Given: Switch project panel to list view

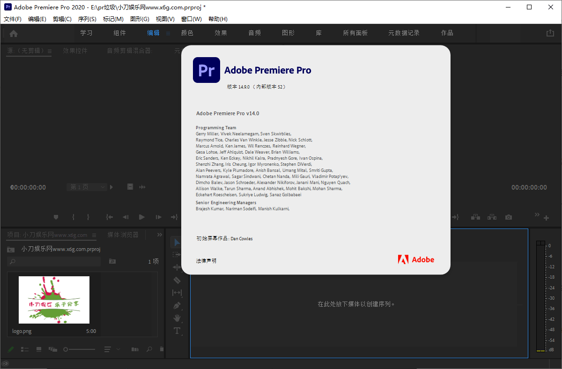Looking at the screenshot, I should point(25,349).
